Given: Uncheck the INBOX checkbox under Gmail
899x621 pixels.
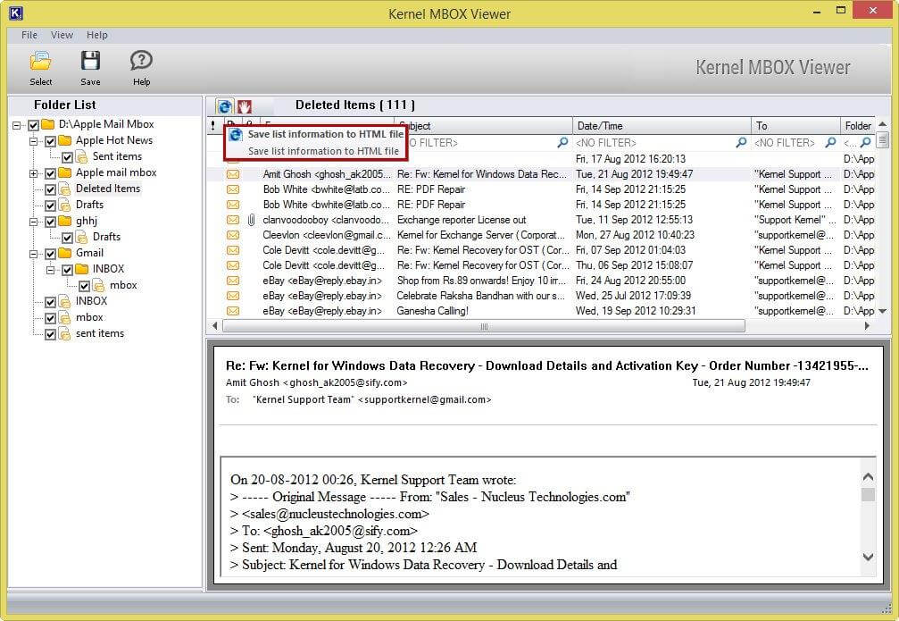Looking at the screenshot, I should tap(67, 269).
